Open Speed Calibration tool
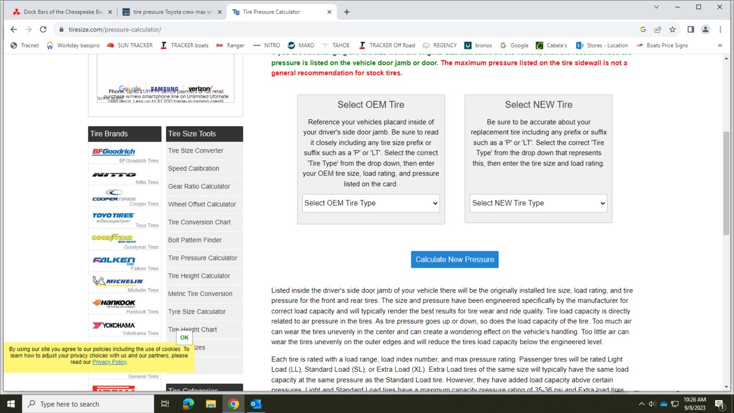Screen dimensions: 734x413 point(193,168)
